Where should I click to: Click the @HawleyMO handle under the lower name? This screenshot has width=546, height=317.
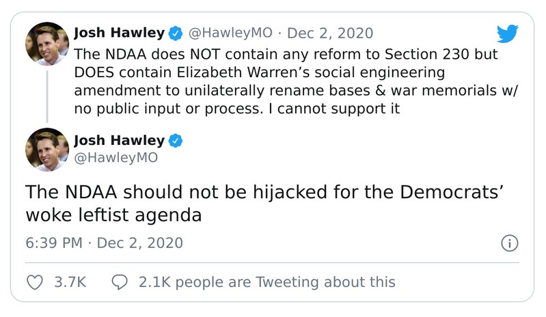click(x=115, y=158)
